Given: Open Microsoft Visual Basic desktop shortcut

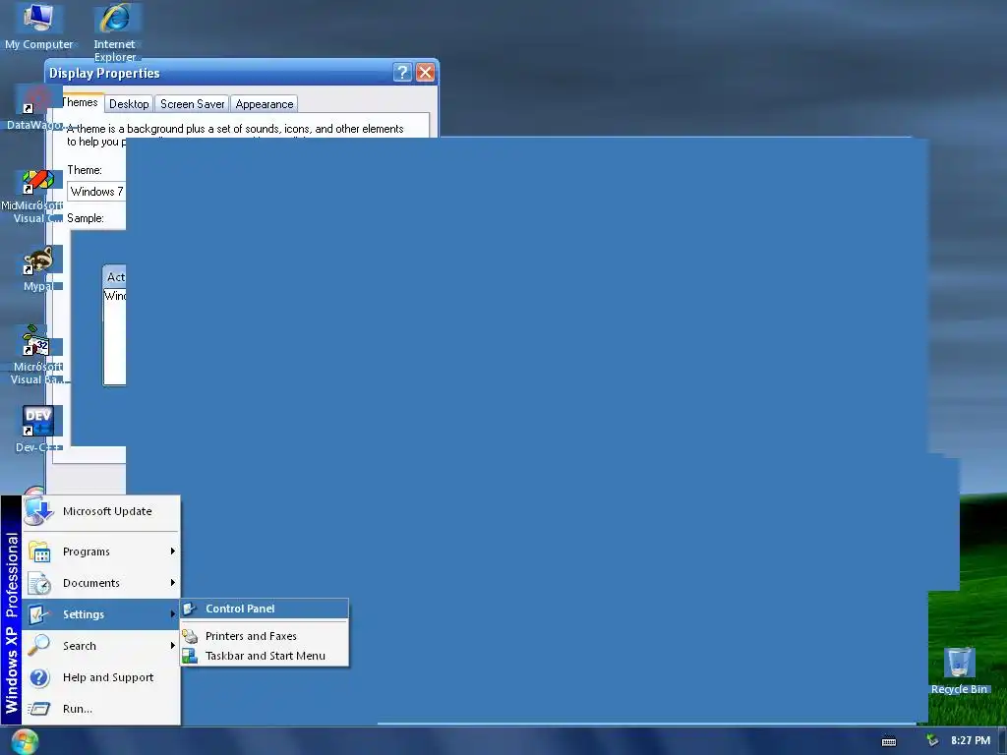Looking at the screenshot, I should tap(36, 354).
